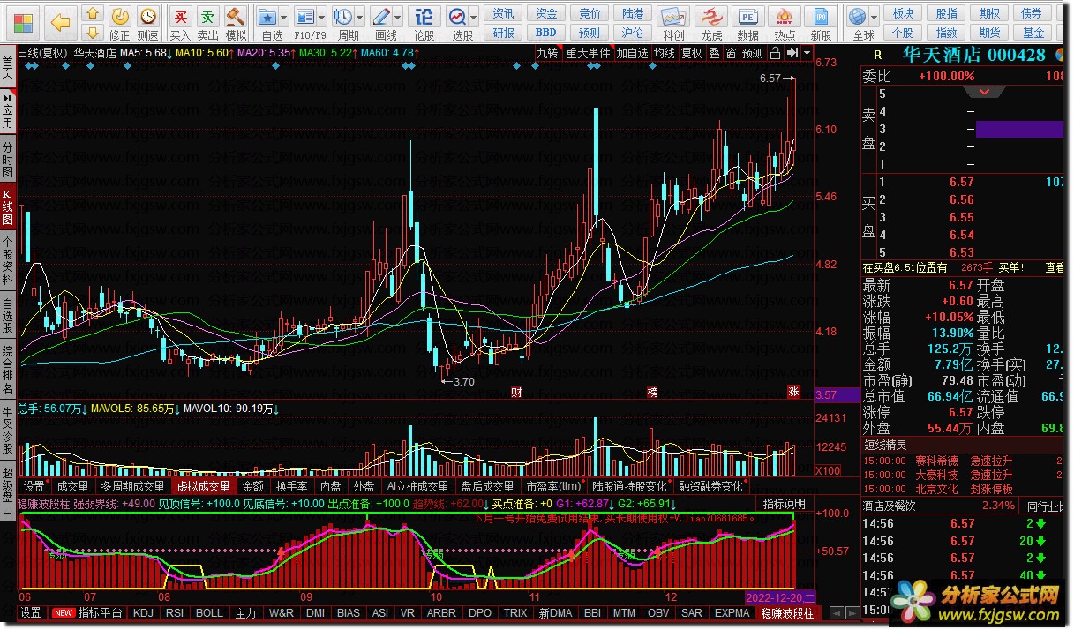
Task: Expand the F10/F9 dropdown arrow
Action: point(321,18)
